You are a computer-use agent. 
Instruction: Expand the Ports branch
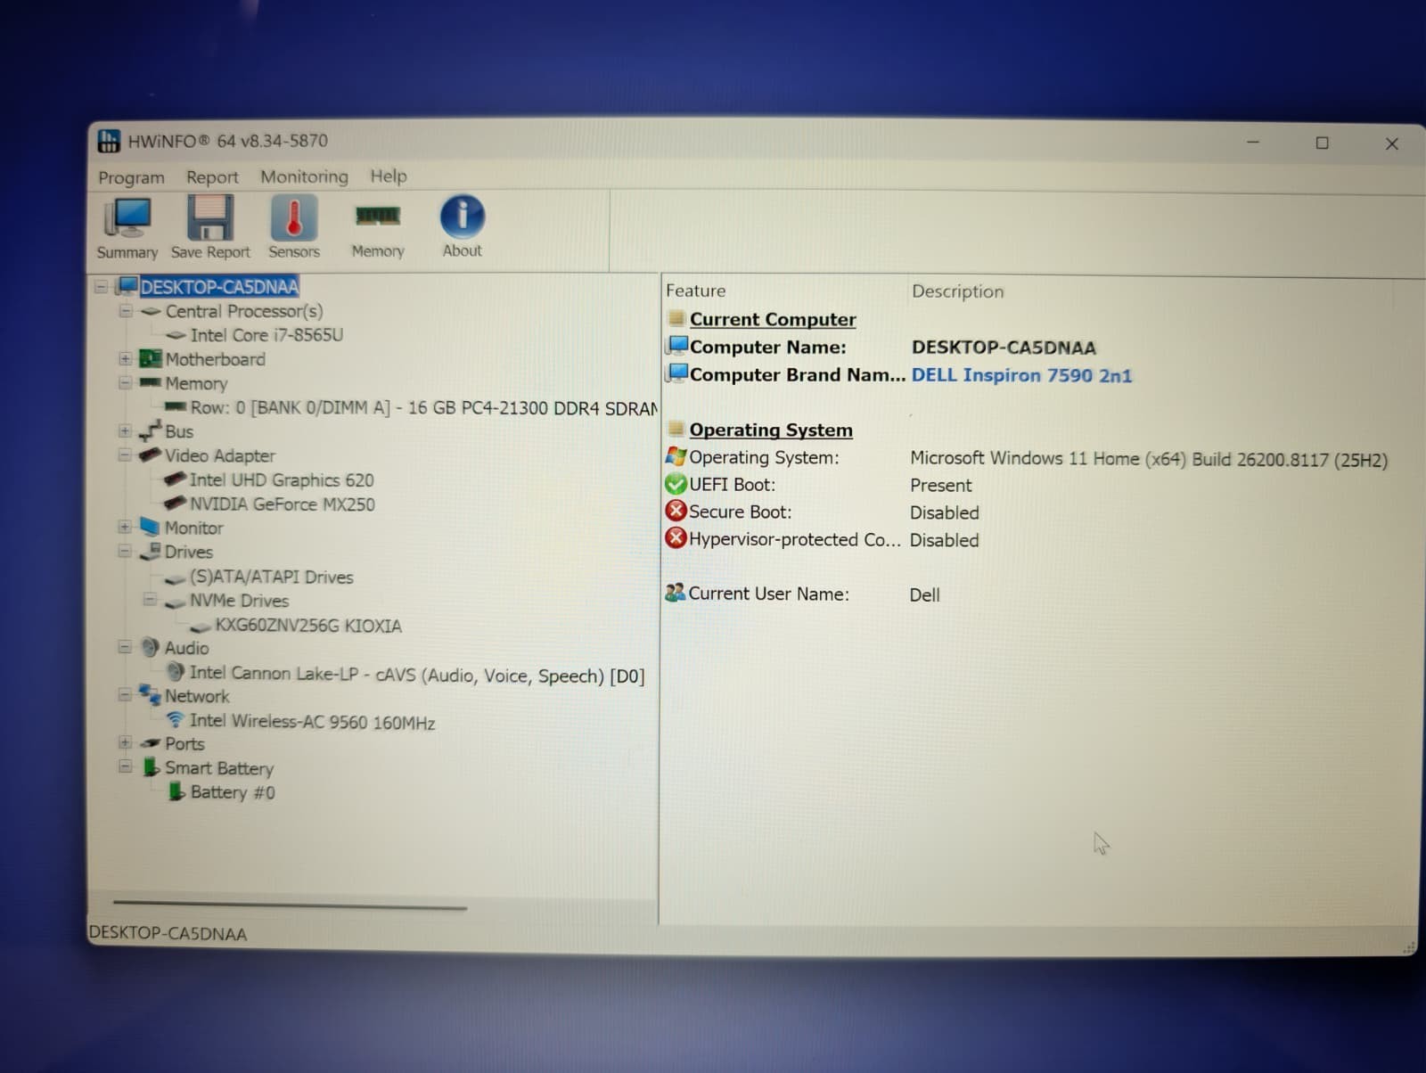(126, 743)
